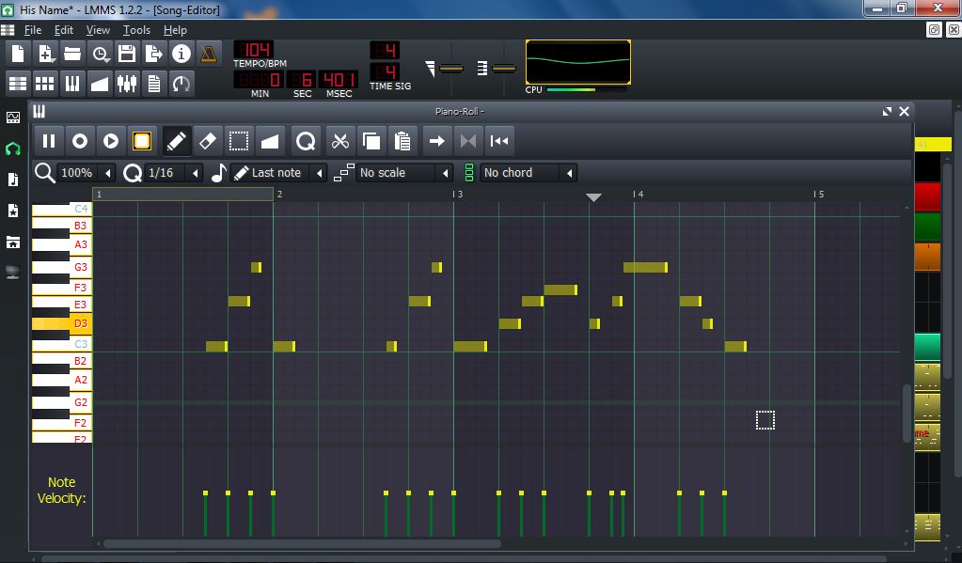
Task: Record notes from MIDI device
Action: 80,141
